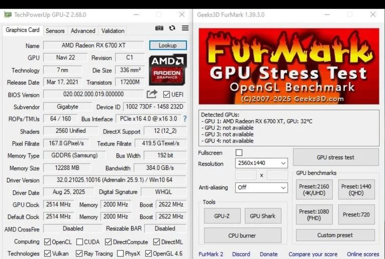Toggle the Ray Tracing checkbox
Viewport: 385px width, 259px height.
tap(79, 253)
